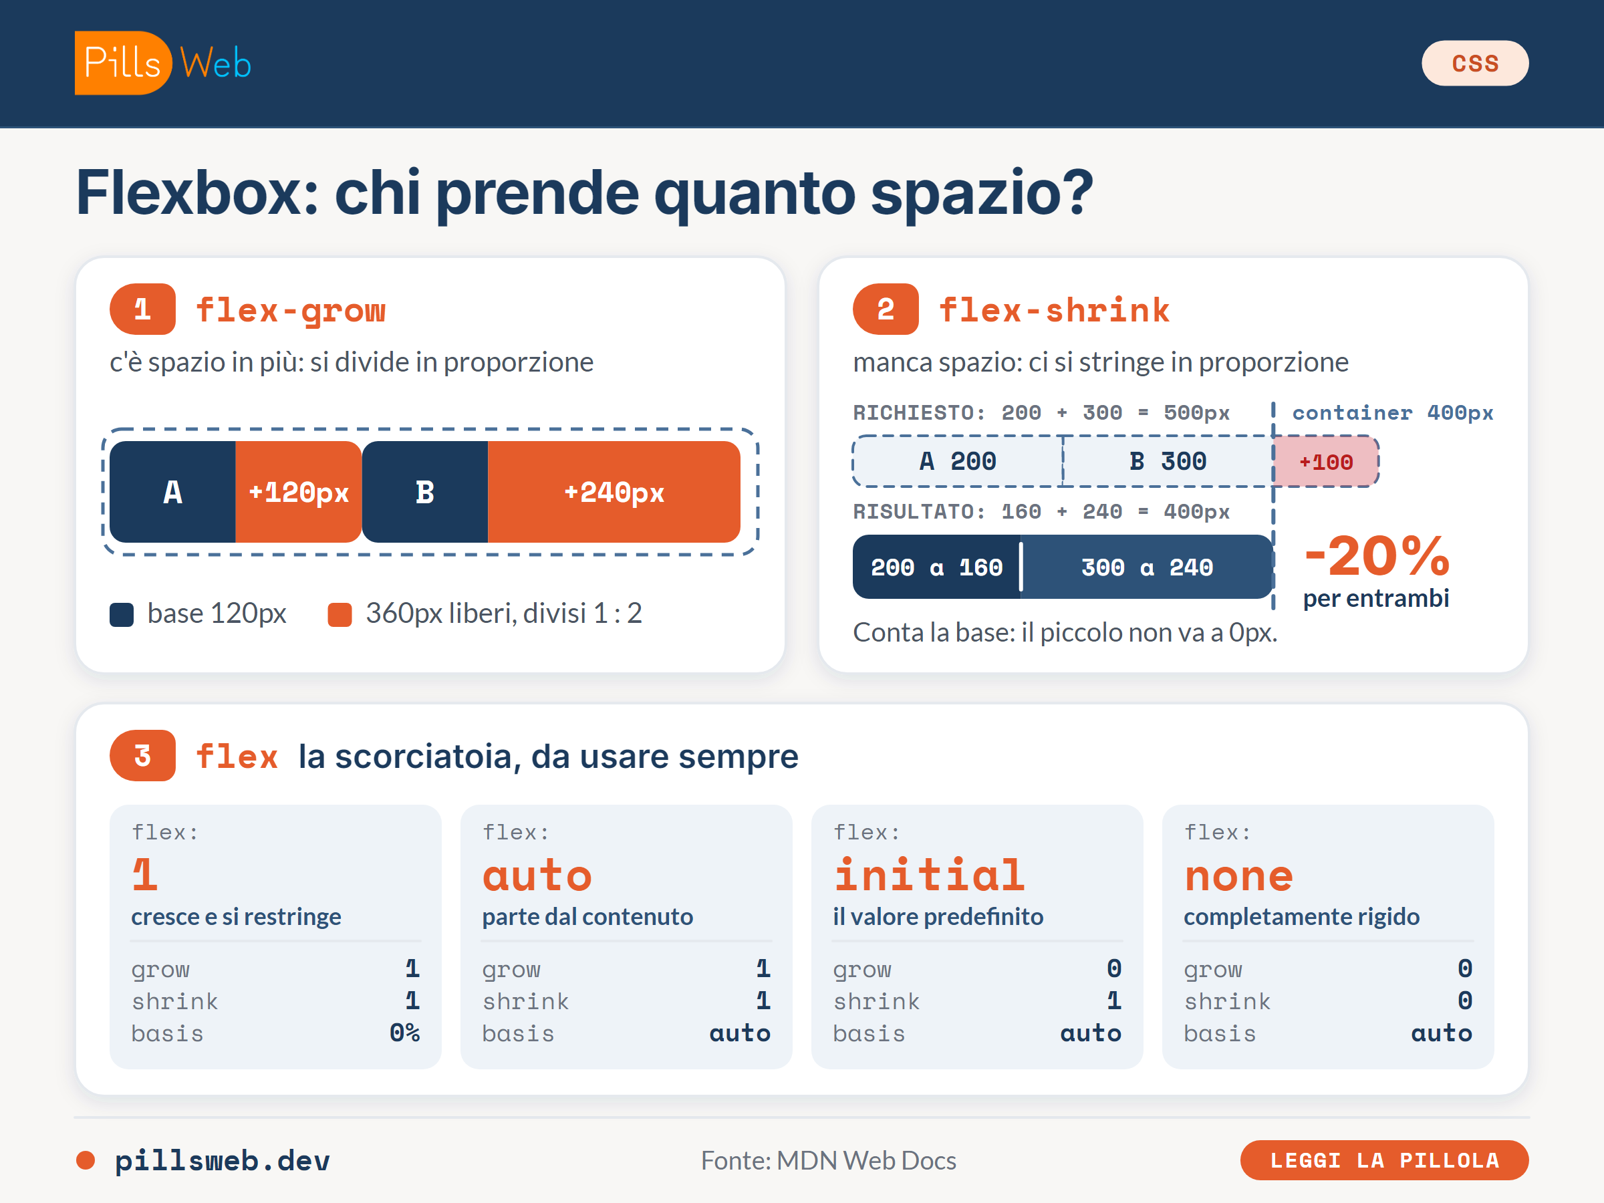This screenshot has height=1203, width=1604.
Task: Click the CSS tag pill
Action: tap(1474, 63)
